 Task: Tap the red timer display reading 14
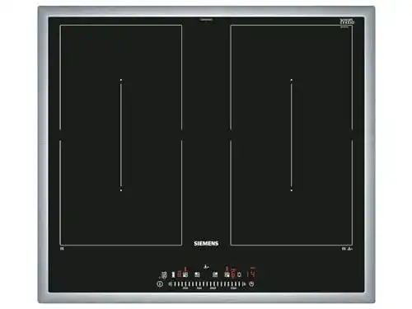(251, 274)
